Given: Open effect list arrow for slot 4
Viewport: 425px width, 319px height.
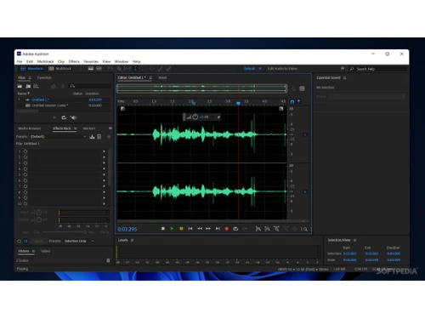Looking at the screenshot, I should click(104, 168).
